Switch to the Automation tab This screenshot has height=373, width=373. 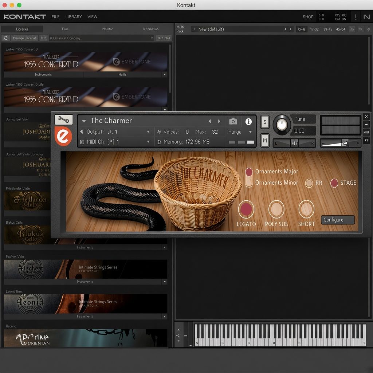point(150,29)
